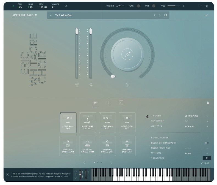Click the Transpose value field
Screen dimensions: 217x185
coord(207,158)
